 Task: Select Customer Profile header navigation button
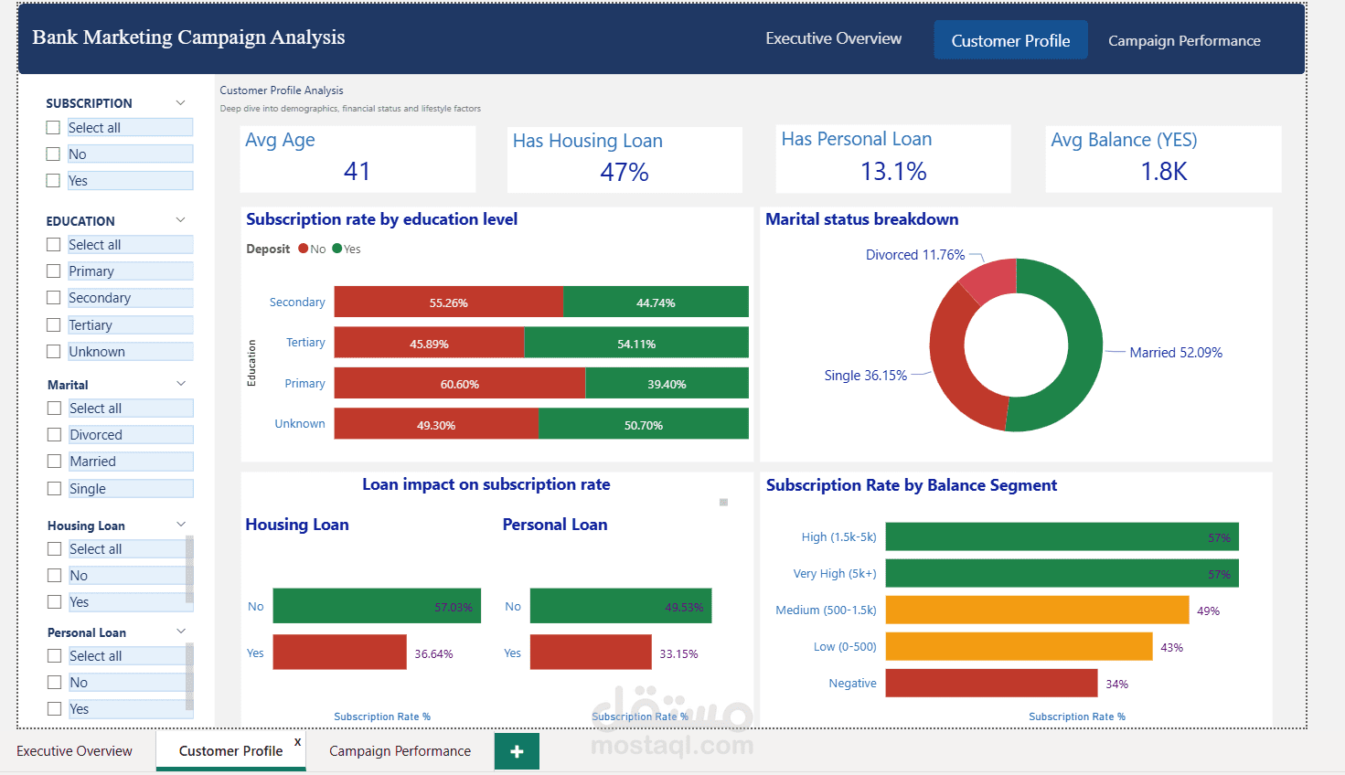[x=1010, y=40]
